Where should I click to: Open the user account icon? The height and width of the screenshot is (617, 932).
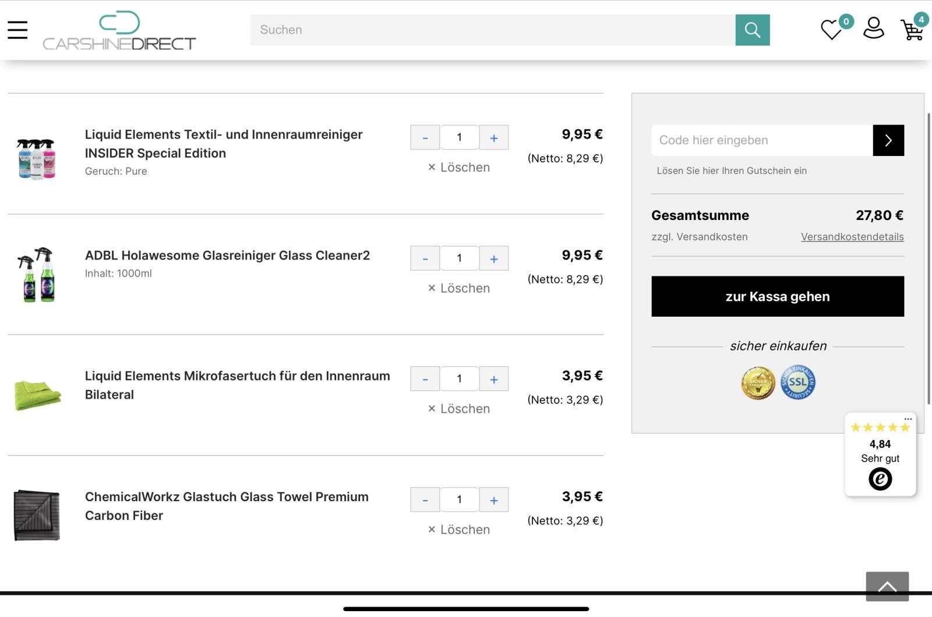pos(873,28)
